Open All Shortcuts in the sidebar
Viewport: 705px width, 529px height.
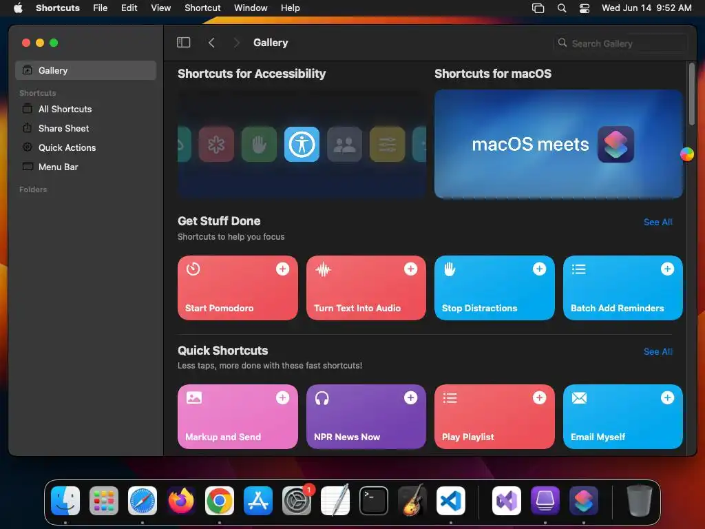click(86, 109)
